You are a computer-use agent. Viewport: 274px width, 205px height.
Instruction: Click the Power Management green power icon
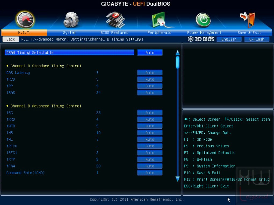203,20
